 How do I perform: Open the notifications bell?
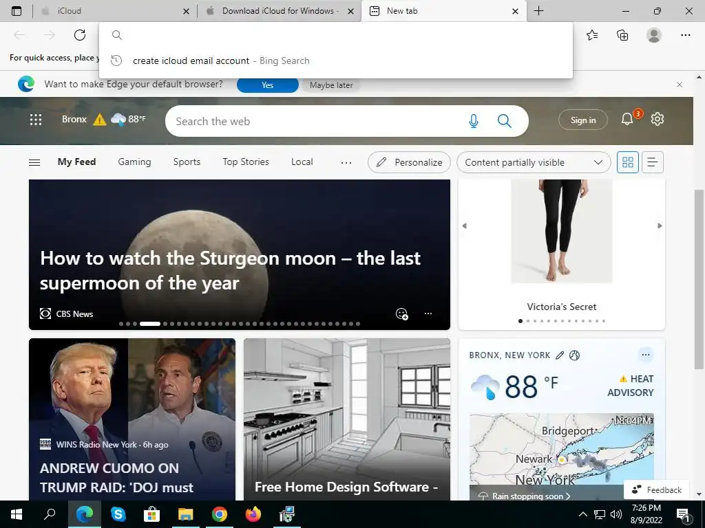(x=627, y=119)
